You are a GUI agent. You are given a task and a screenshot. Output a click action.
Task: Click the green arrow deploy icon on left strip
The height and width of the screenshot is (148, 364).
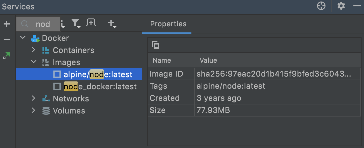click(6, 55)
